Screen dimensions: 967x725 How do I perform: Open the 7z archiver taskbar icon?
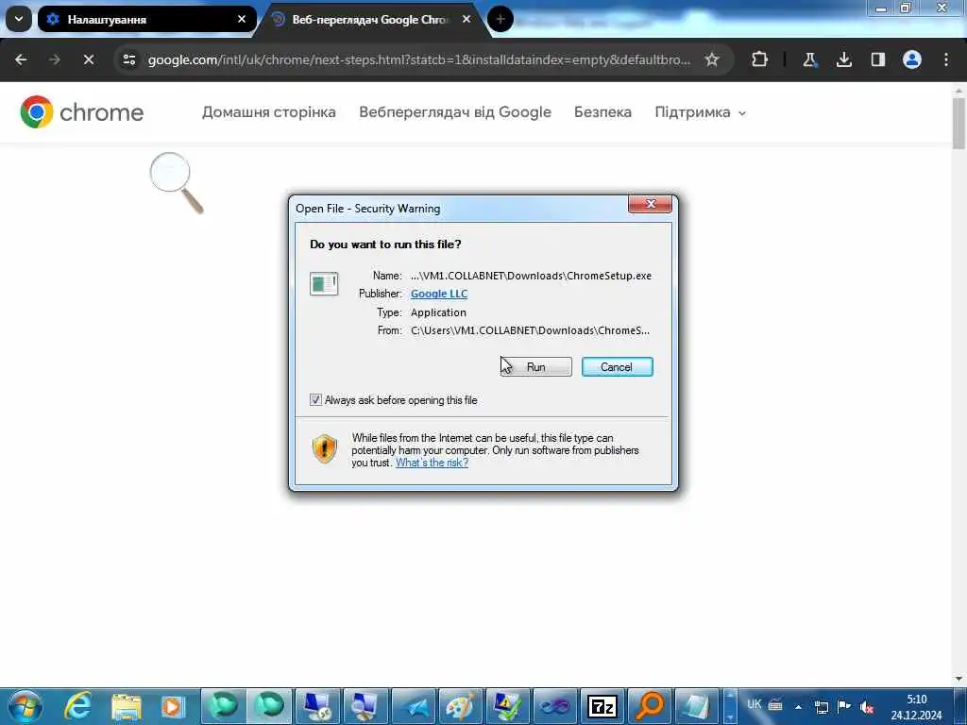(602, 706)
